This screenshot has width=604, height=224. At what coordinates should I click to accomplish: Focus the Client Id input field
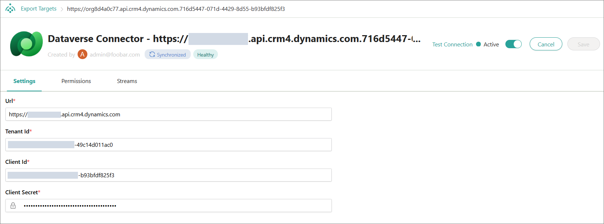click(x=169, y=175)
